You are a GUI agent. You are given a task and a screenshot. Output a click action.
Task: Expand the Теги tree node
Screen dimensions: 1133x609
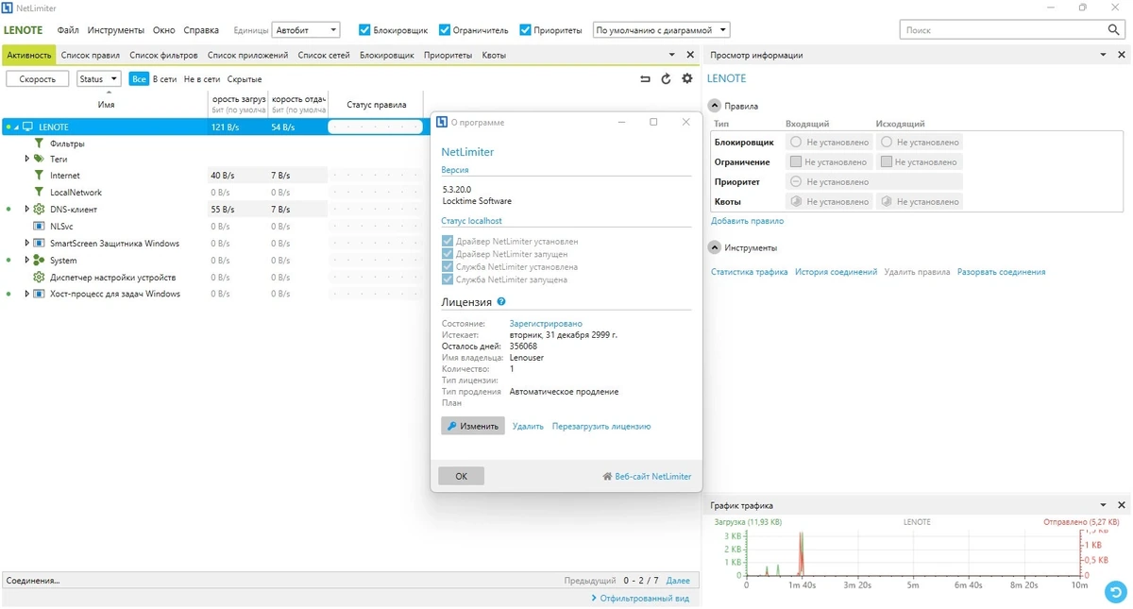27,159
